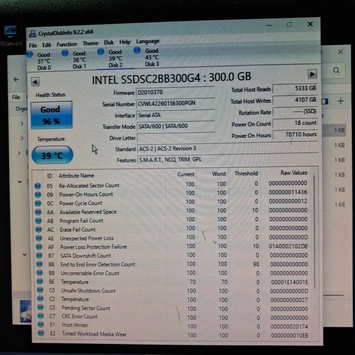
Task: Click status icon for Timed Workload Media Wear
Action: (x=41, y=333)
